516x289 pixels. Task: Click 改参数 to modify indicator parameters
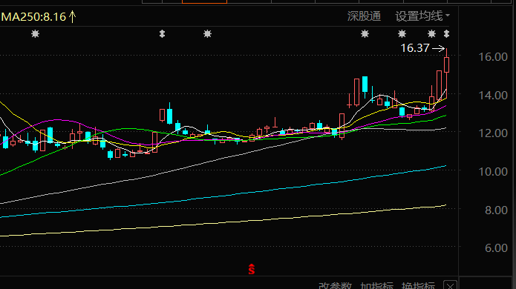(x=335, y=285)
